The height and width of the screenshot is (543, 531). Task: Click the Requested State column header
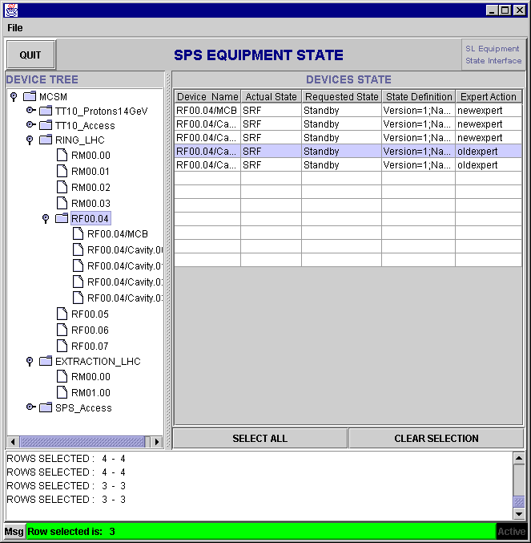pyautogui.click(x=341, y=96)
